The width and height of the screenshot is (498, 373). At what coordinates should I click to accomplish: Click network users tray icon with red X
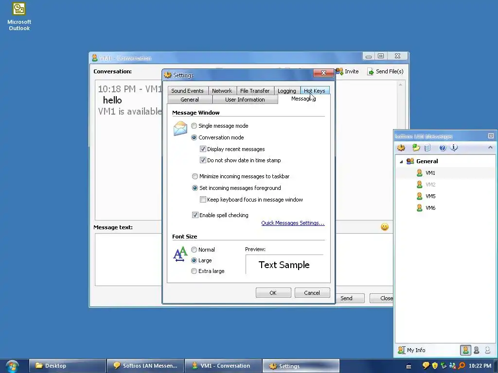pos(452,366)
